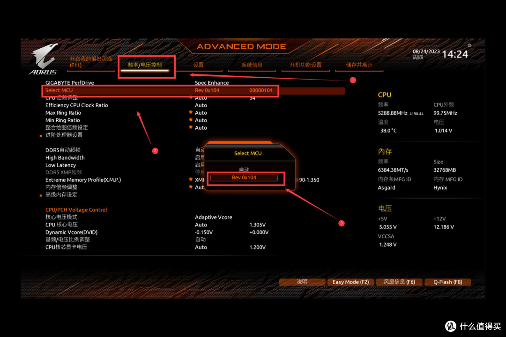Click the 38.0 °C temperature reading

(x=388, y=131)
